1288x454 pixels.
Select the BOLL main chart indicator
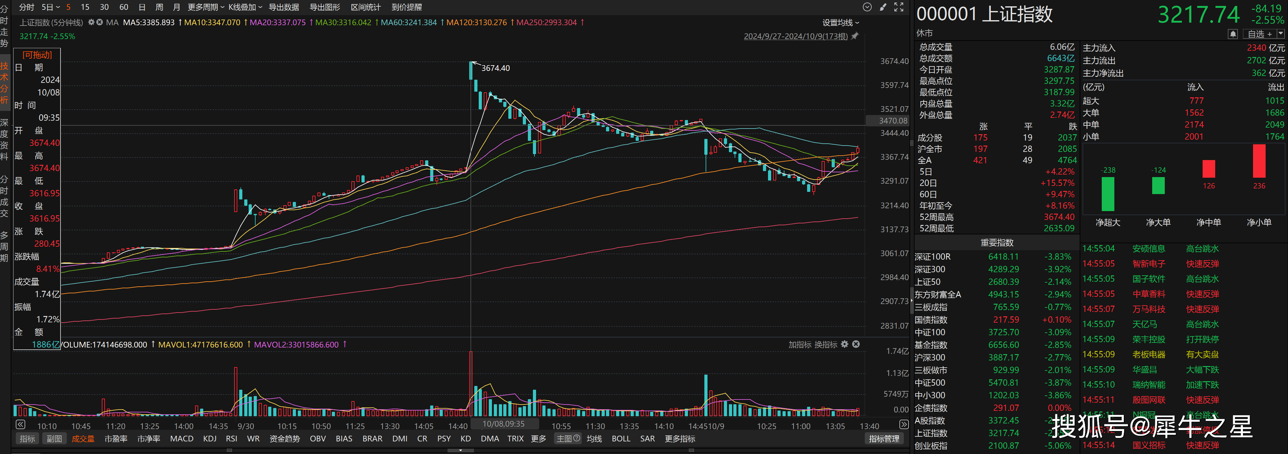click(621, 439)
